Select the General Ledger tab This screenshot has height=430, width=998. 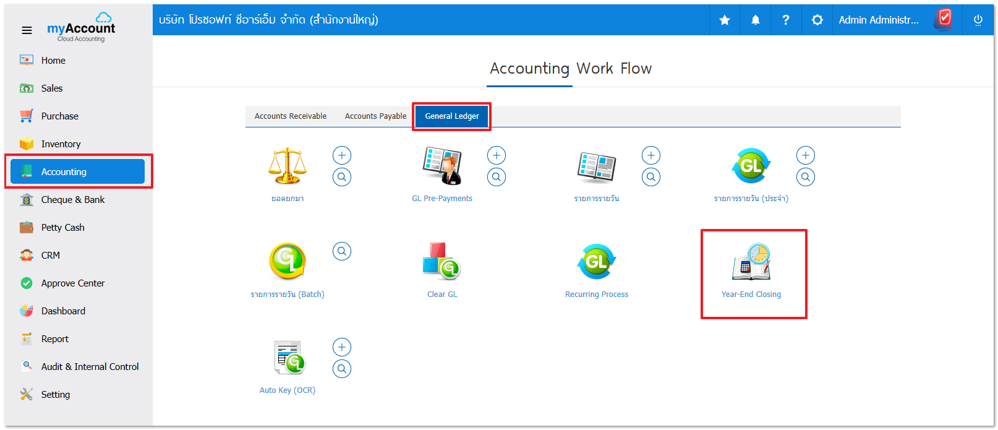coord(451,116)
